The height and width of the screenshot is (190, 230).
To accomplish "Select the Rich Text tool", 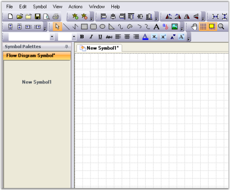I will tap(165, 27).
